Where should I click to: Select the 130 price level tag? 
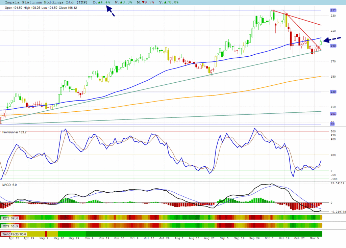point(332,92)
